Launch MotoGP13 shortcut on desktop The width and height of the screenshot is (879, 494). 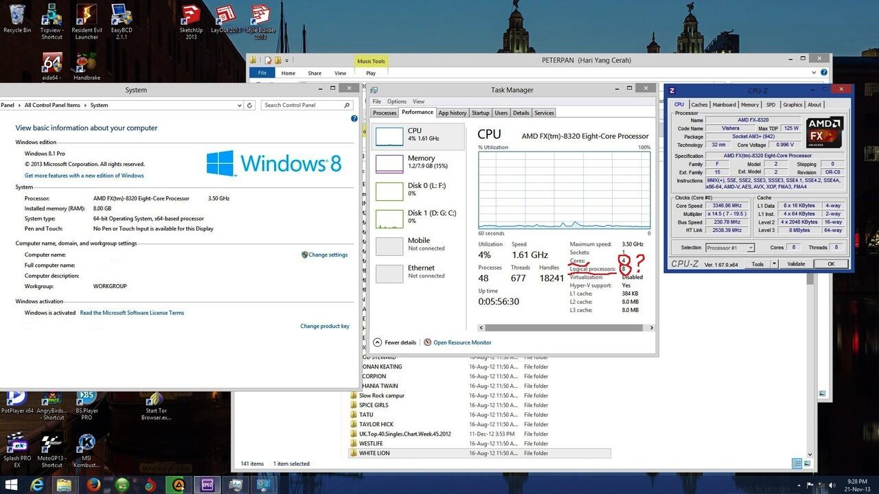(x=52, y=451)
